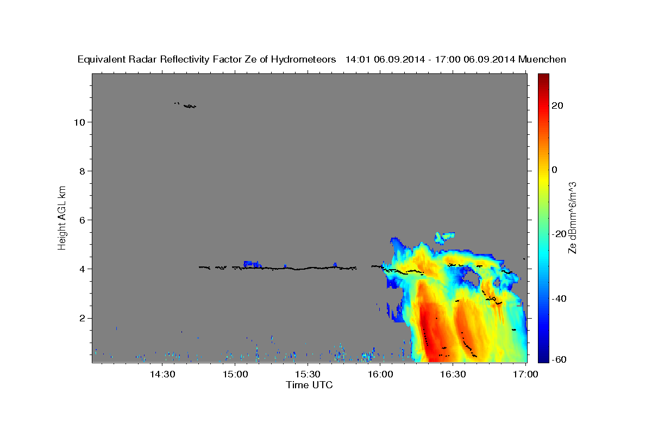
Task: Click the station name 'Muenchen'
Action: (x=543, y=59)
